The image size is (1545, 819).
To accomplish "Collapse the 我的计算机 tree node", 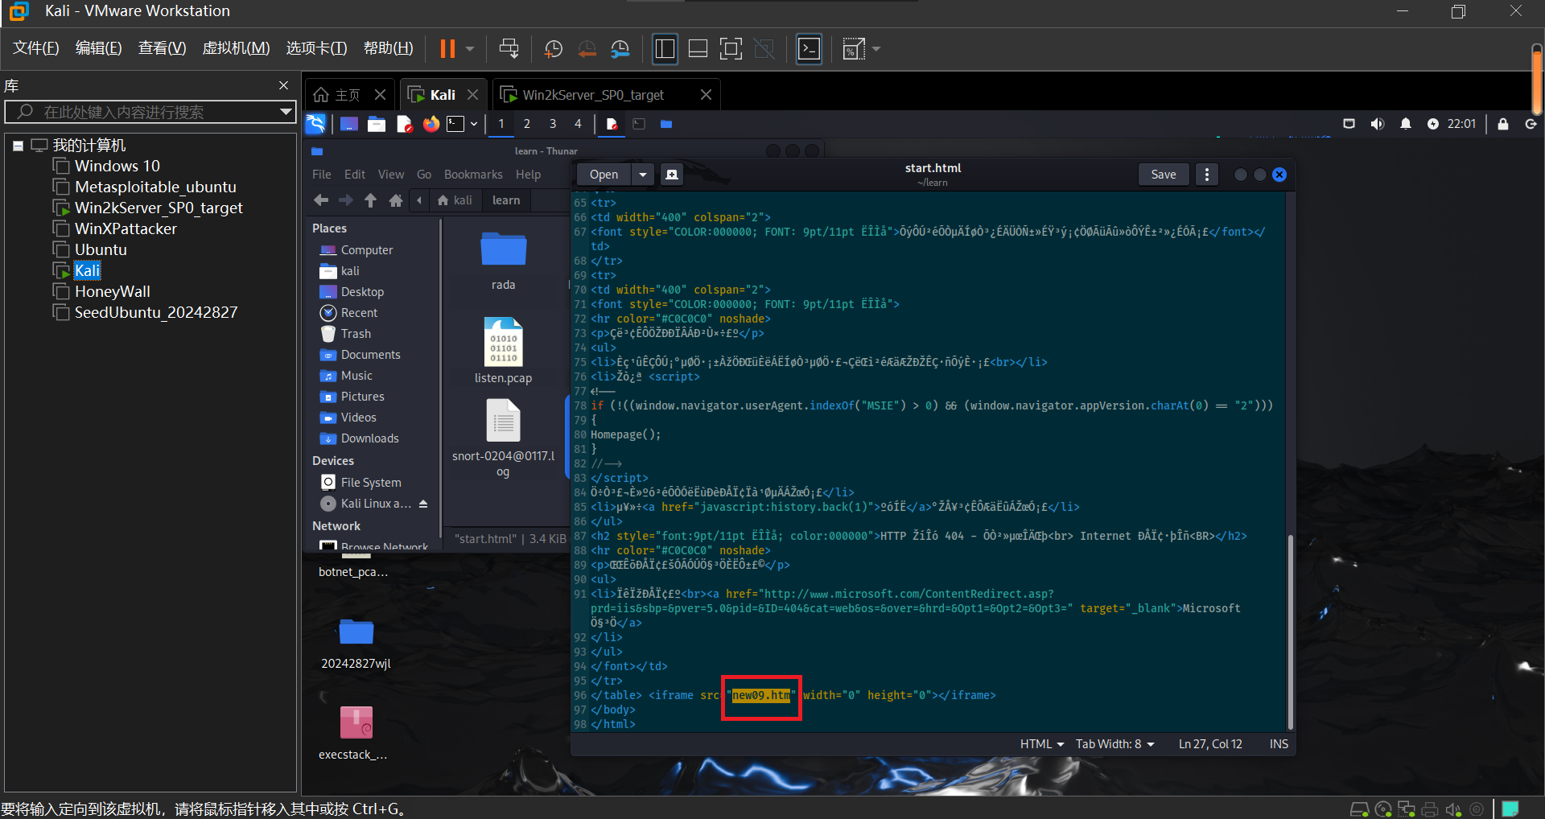I will point(18,146).
